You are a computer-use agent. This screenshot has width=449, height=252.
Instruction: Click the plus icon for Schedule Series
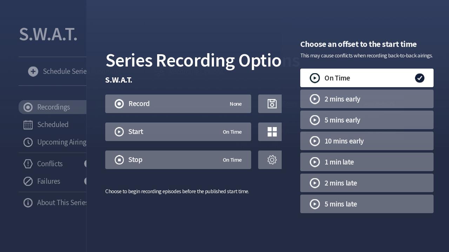pyautogui.click(x=33, y=71)
